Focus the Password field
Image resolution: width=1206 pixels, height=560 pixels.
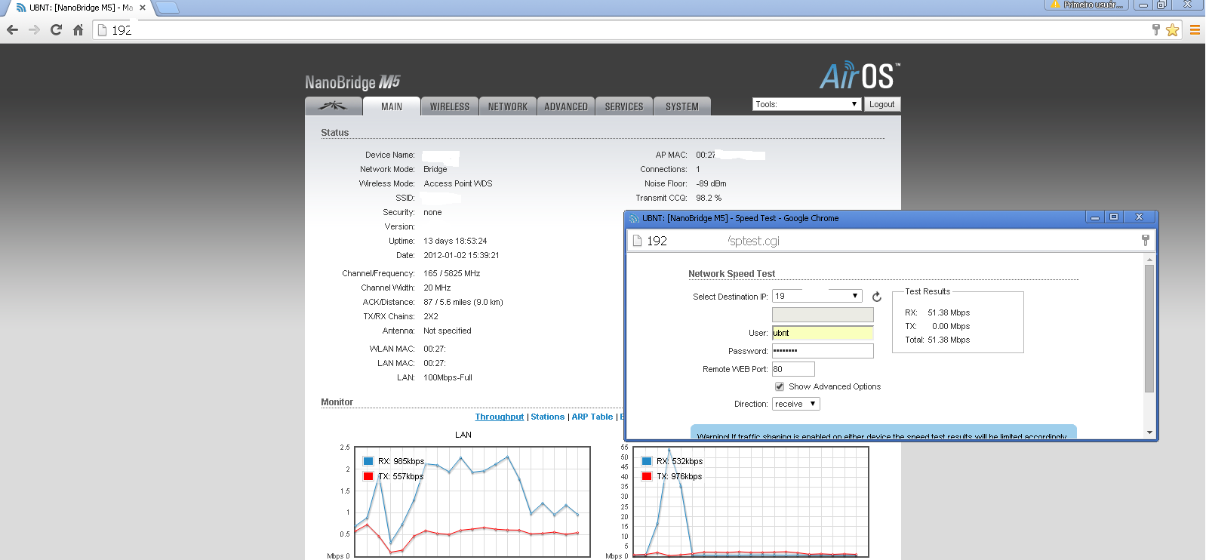pos(823,351)
